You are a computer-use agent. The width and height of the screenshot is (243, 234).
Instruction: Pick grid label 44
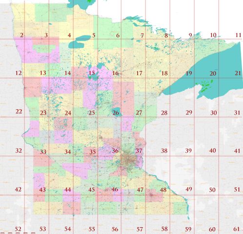[x=68, y=190]
